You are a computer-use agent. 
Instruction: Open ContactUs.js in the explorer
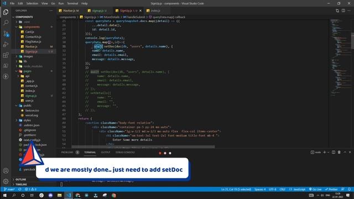pyautogui.click(x=33, y=37)
